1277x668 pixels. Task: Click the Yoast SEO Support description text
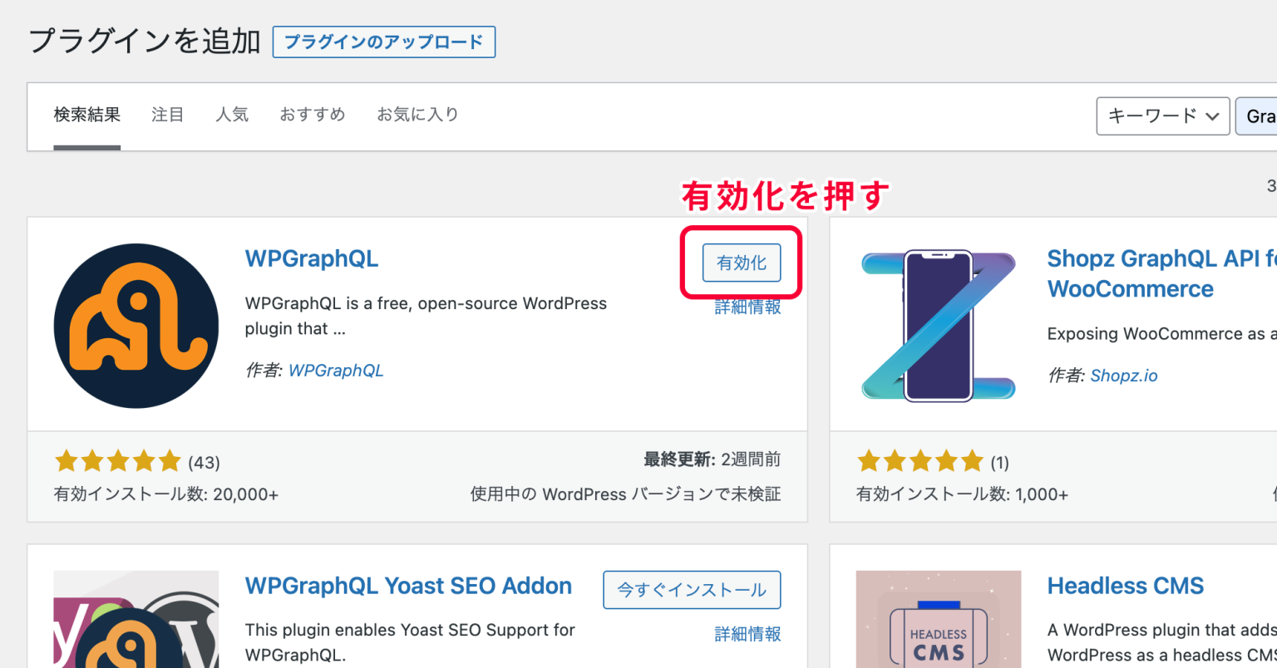[410, 642]
